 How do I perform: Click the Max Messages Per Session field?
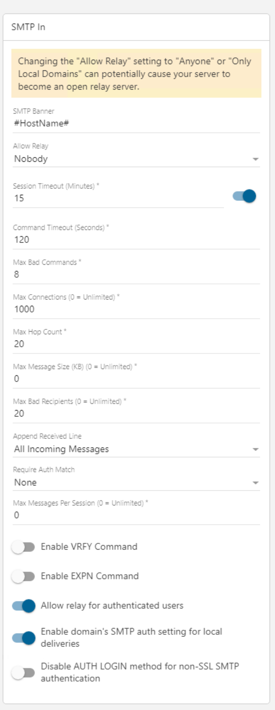pyautogui.click(x=136, y=515)
